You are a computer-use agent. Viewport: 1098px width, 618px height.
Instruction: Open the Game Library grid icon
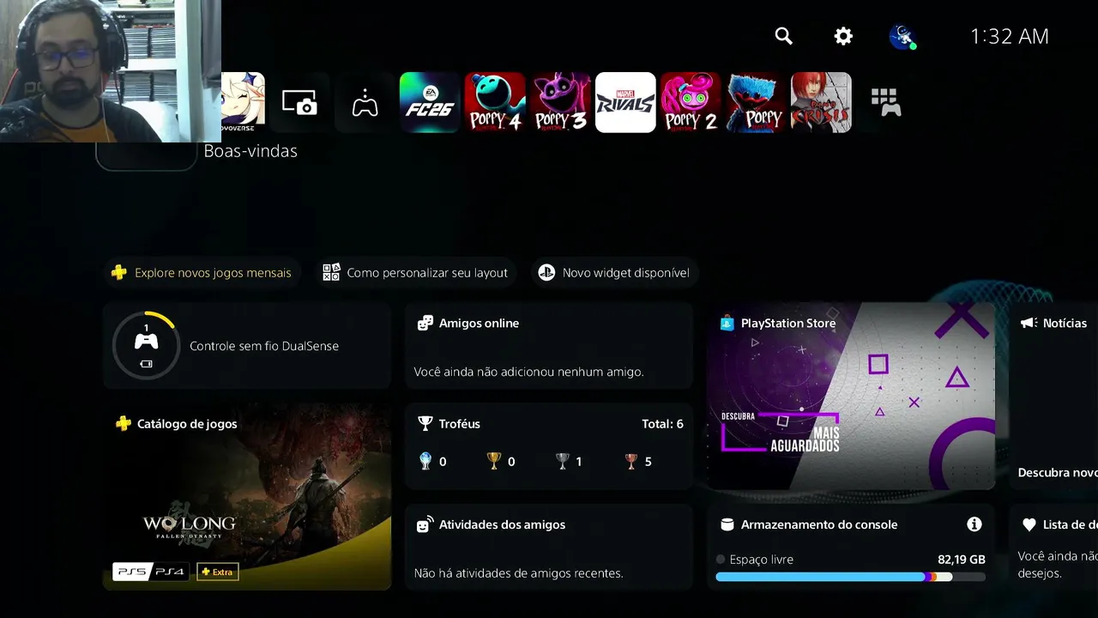click(886, 103)
